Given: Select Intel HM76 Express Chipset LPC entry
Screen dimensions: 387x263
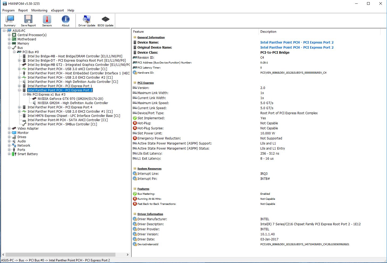Looking at the screenshot, I should 74,116.
